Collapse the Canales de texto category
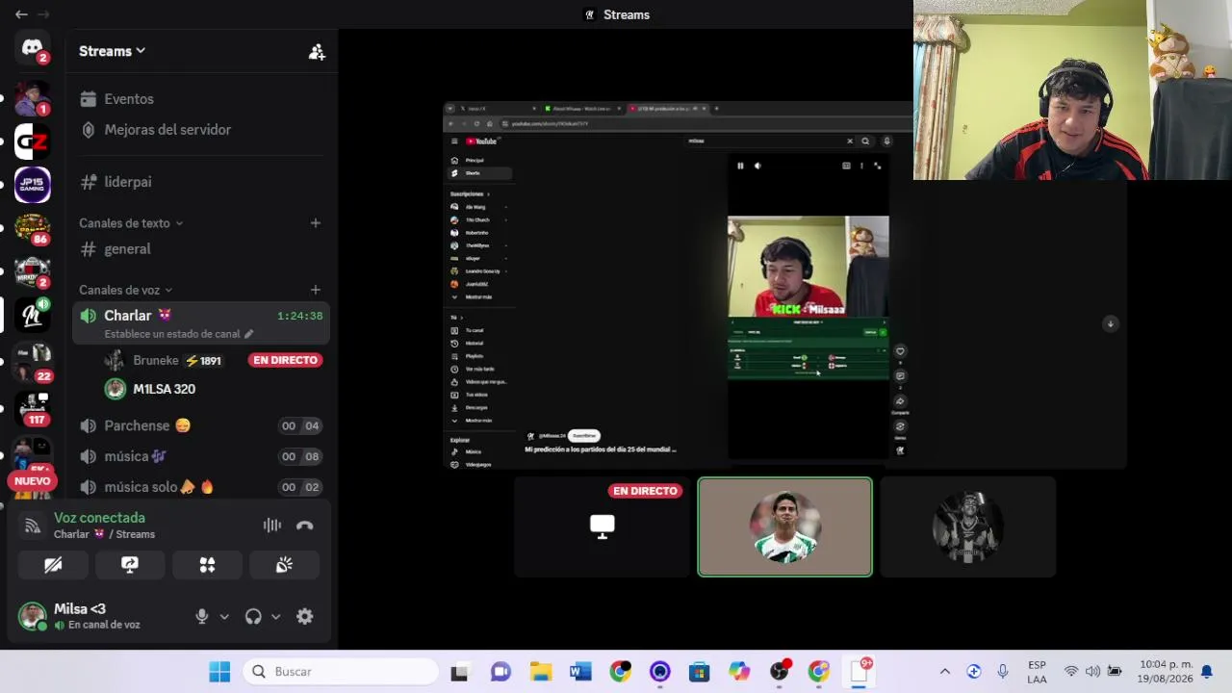1232x693 pixels. coord(131,223)
